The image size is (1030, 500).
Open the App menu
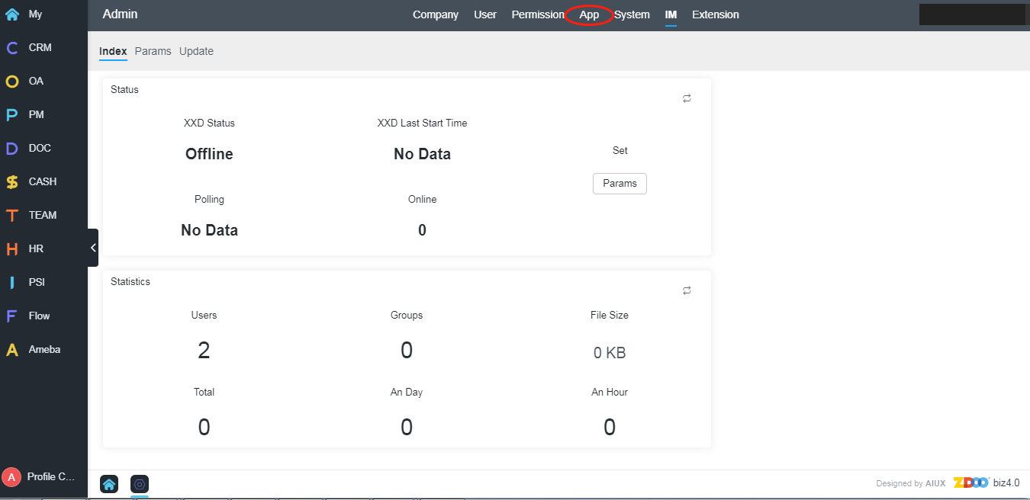589,14
